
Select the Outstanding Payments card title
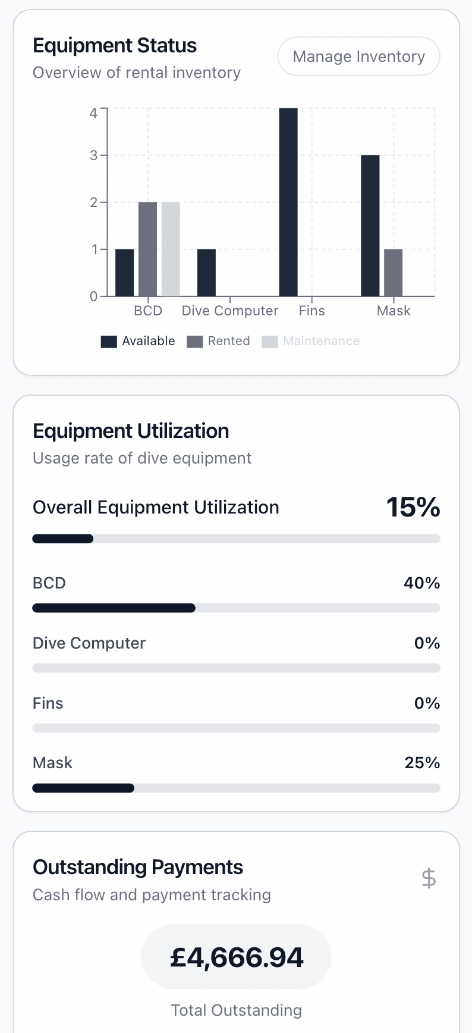[x=137, y=867]
